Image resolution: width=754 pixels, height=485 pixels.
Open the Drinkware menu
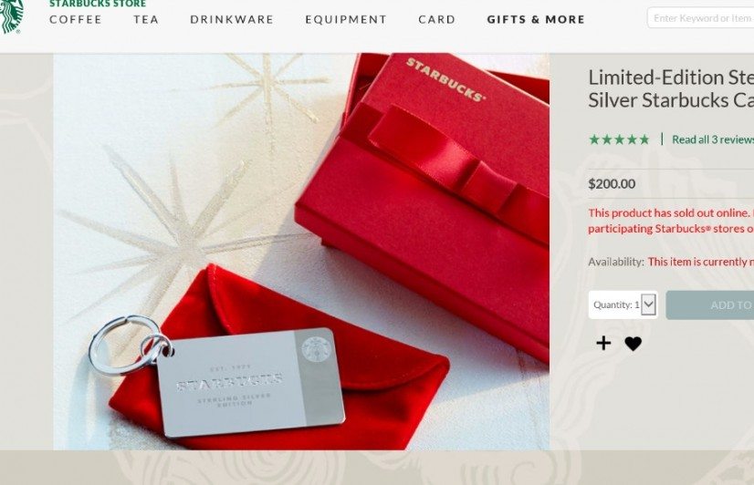pos(232,20)
